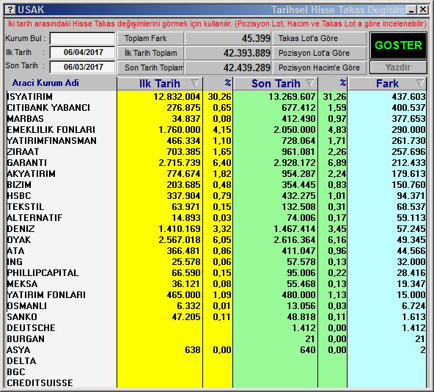This screenshot has height=392, width=434.
Task: Select the ATA row
Action: pos(216,251)
